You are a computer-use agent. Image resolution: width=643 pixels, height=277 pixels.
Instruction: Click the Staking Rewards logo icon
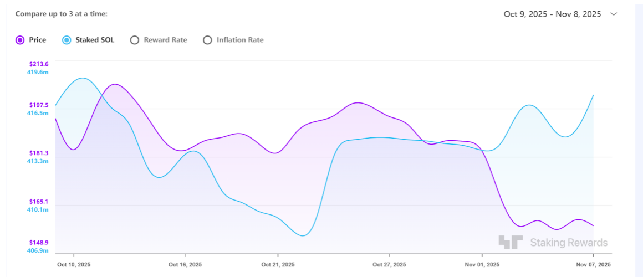click(x=510, y=242)
